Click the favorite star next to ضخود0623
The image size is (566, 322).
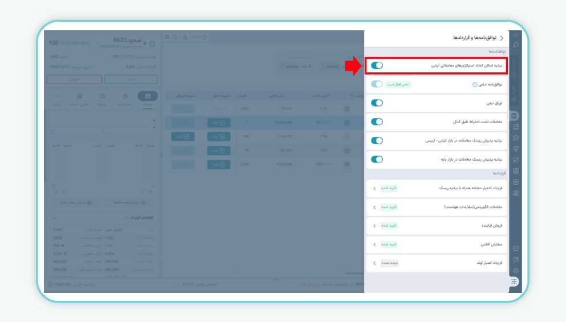(152, 43)
